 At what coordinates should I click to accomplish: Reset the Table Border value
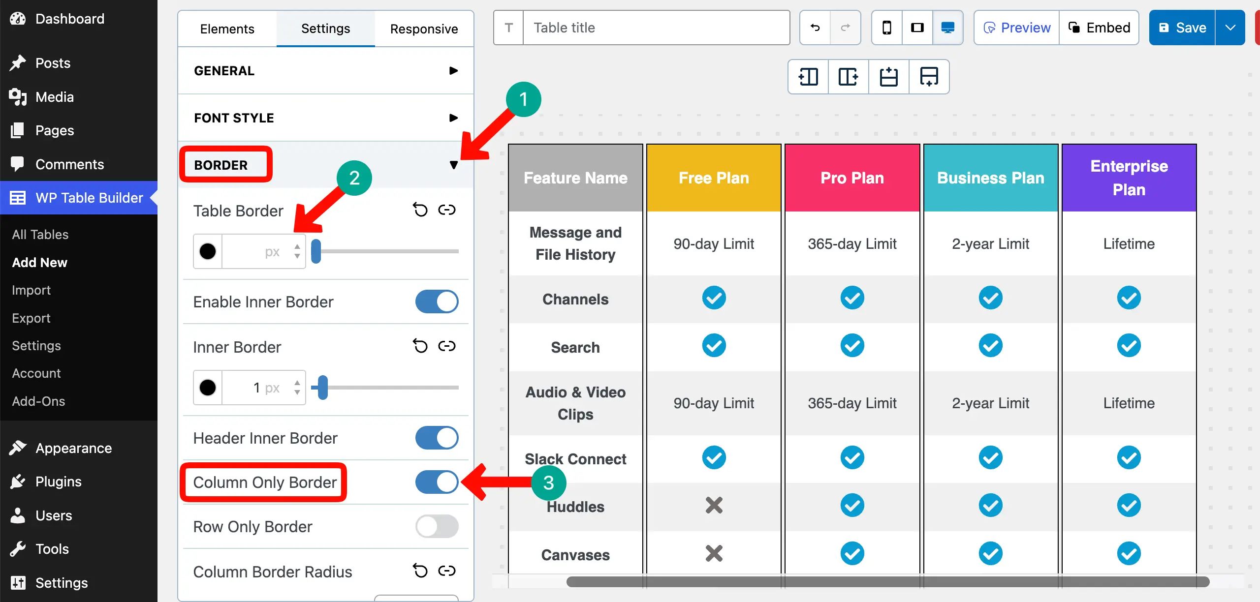coord(420,210)
